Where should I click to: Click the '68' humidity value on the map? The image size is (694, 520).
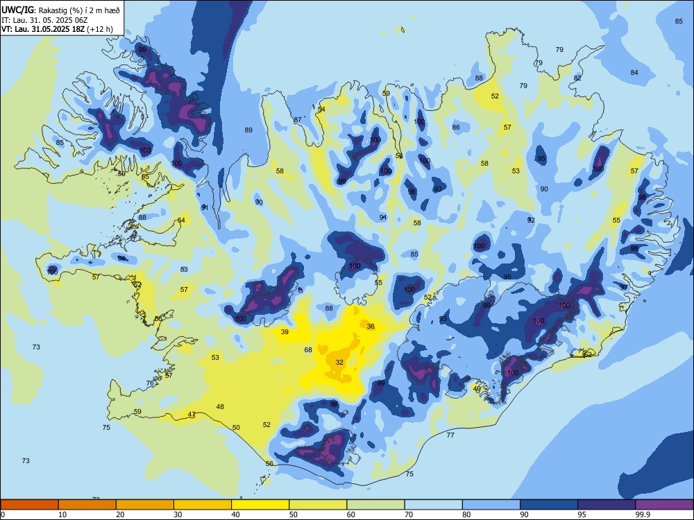[x=308, y=349]
